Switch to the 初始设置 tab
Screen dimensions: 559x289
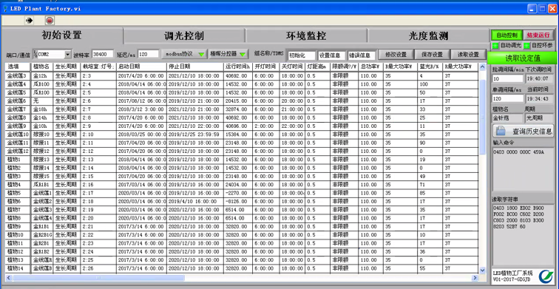click(62, 35)
